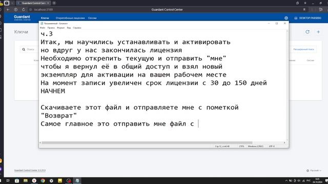Image resolution: width=328 pixels, height=184 pixels.
Task: Maximize the Notepad window
Action: click(277, 24)
